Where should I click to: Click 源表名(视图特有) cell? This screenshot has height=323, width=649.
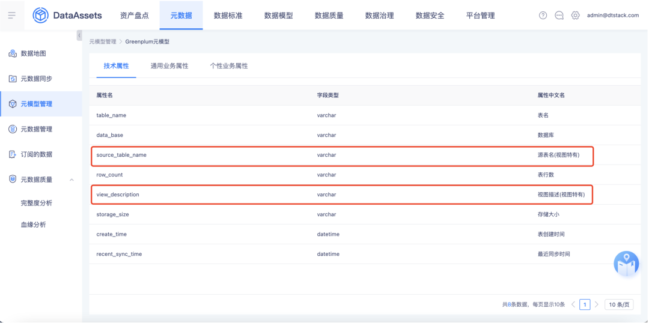558,155
